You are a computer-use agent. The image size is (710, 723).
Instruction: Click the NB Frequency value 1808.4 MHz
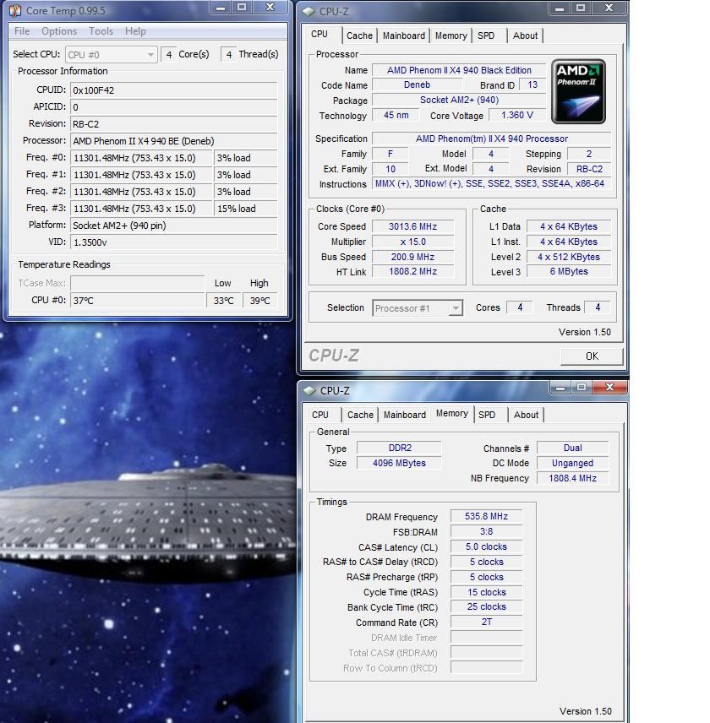[x=572, y=478]
